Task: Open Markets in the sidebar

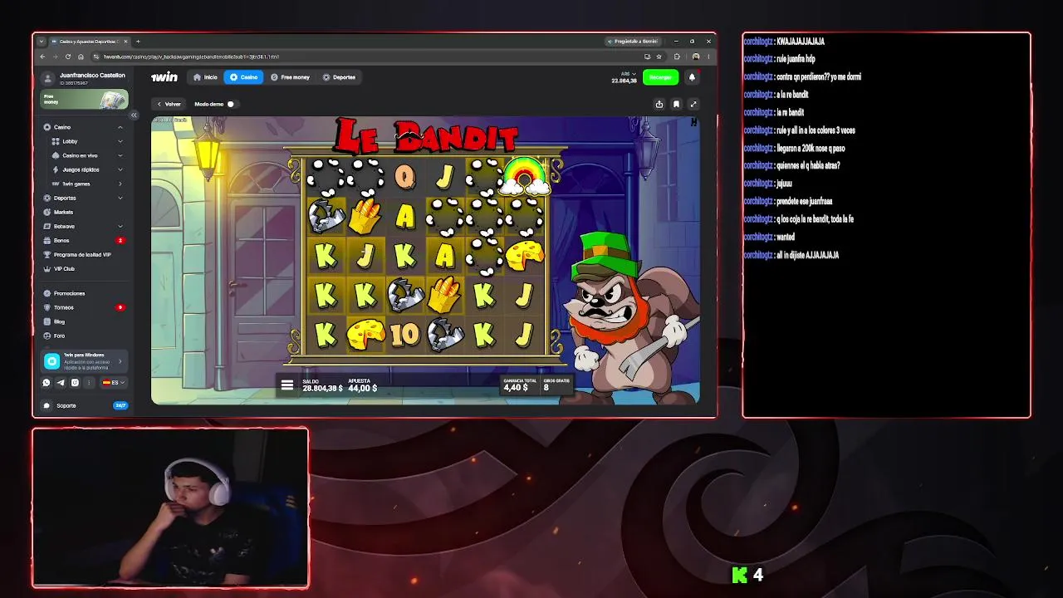Action: tap(84, 212)
